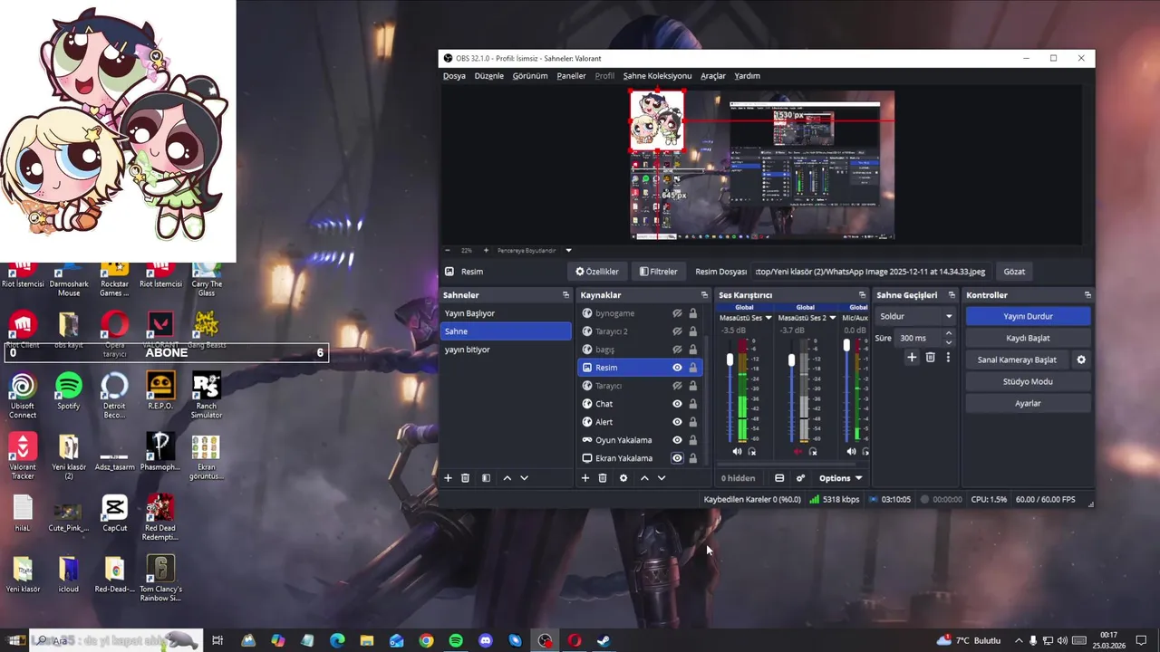Increase transition duration stepper
The height and width of the screenshot is (652, 1160).
tap(949, 333)
